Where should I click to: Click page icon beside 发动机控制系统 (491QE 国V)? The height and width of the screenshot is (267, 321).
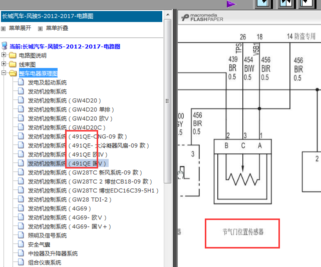click(x=21, y=163)
